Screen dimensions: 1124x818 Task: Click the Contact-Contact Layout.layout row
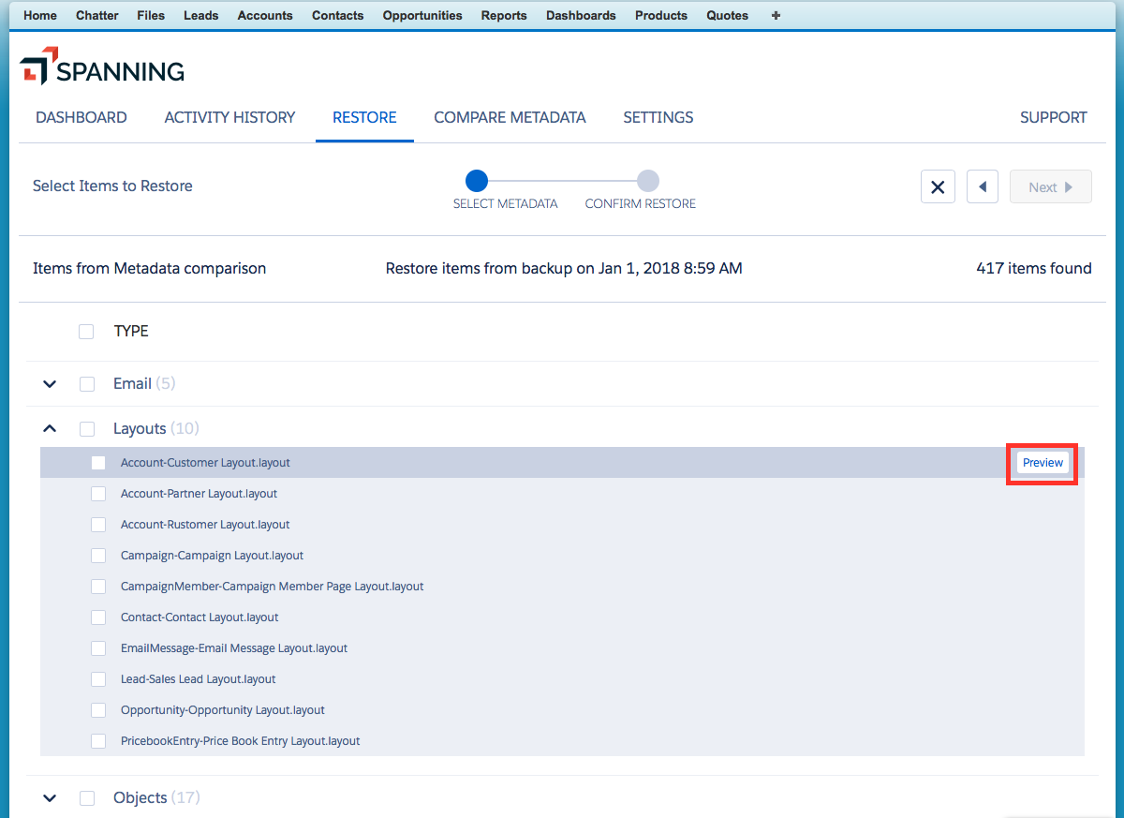click(x=200, y=617)
